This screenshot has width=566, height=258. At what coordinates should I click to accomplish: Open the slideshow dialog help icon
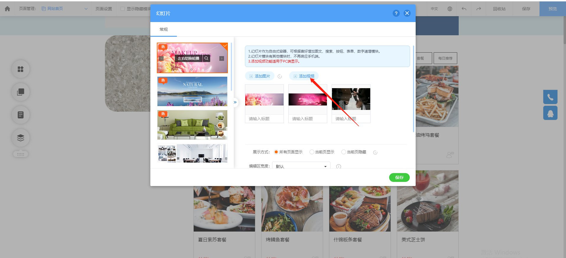click(x=396, y=13)
